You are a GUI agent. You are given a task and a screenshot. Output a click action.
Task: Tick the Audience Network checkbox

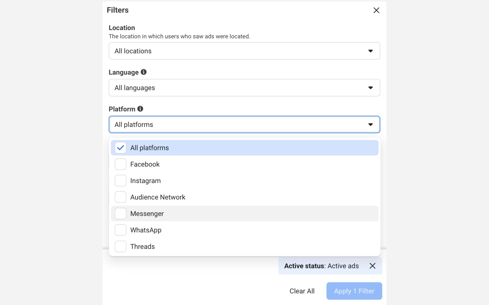coord(120,197)
